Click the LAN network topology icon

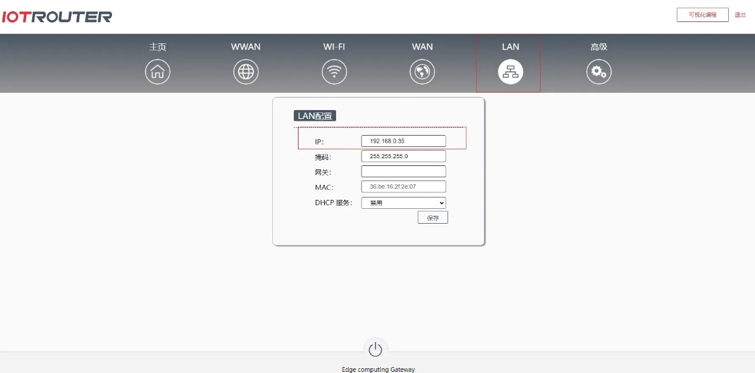510,72
